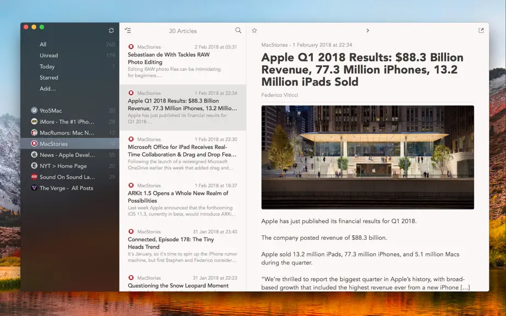Screen dimensions: 506x316
Task: Select the 9to5Mac feed
Action: 70,111
